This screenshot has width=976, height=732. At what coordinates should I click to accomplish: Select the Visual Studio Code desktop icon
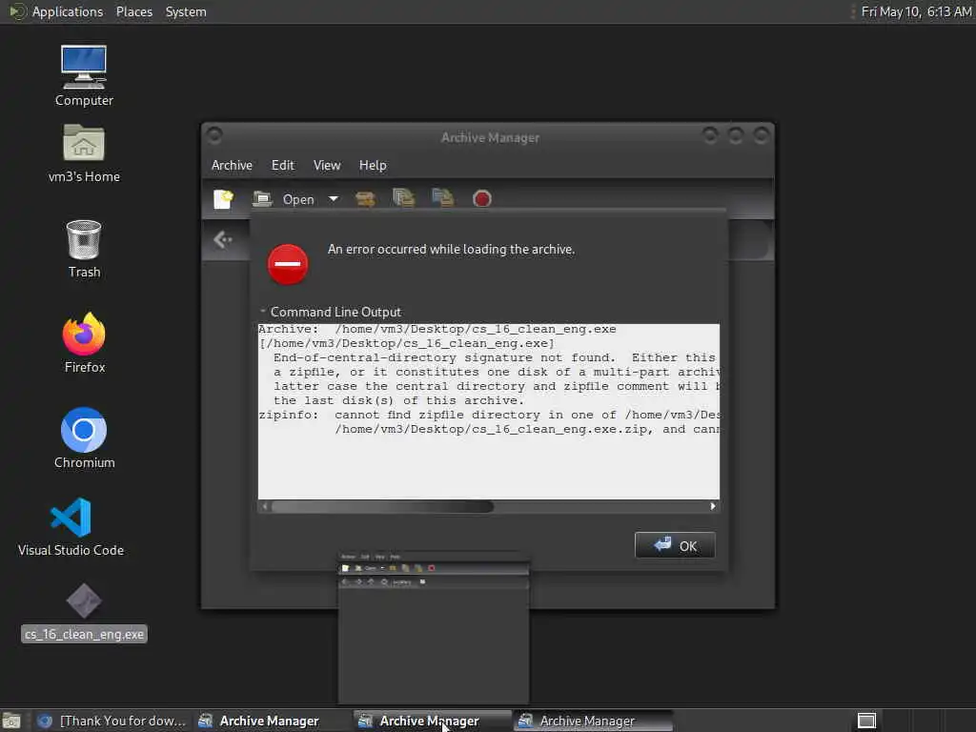tap(71, 526)
